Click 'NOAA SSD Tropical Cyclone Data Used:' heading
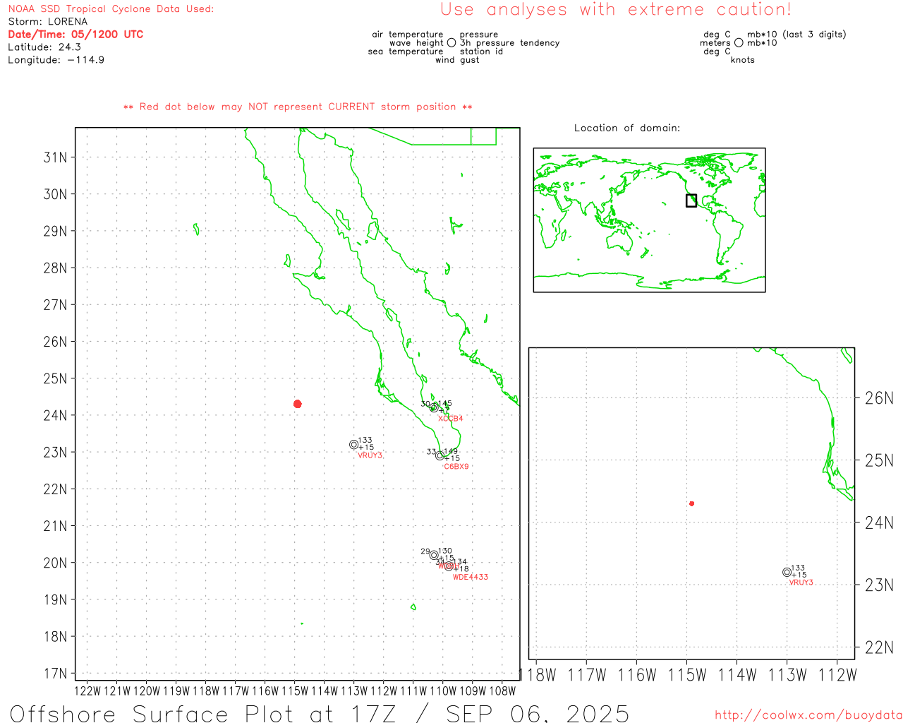Image resolution: width=903 pixels, height=723 pixels. (111, 9)
